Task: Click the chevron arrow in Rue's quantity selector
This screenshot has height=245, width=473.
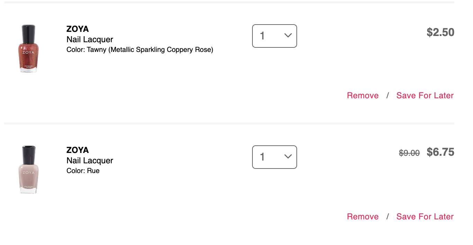Action: coord(288,156)
